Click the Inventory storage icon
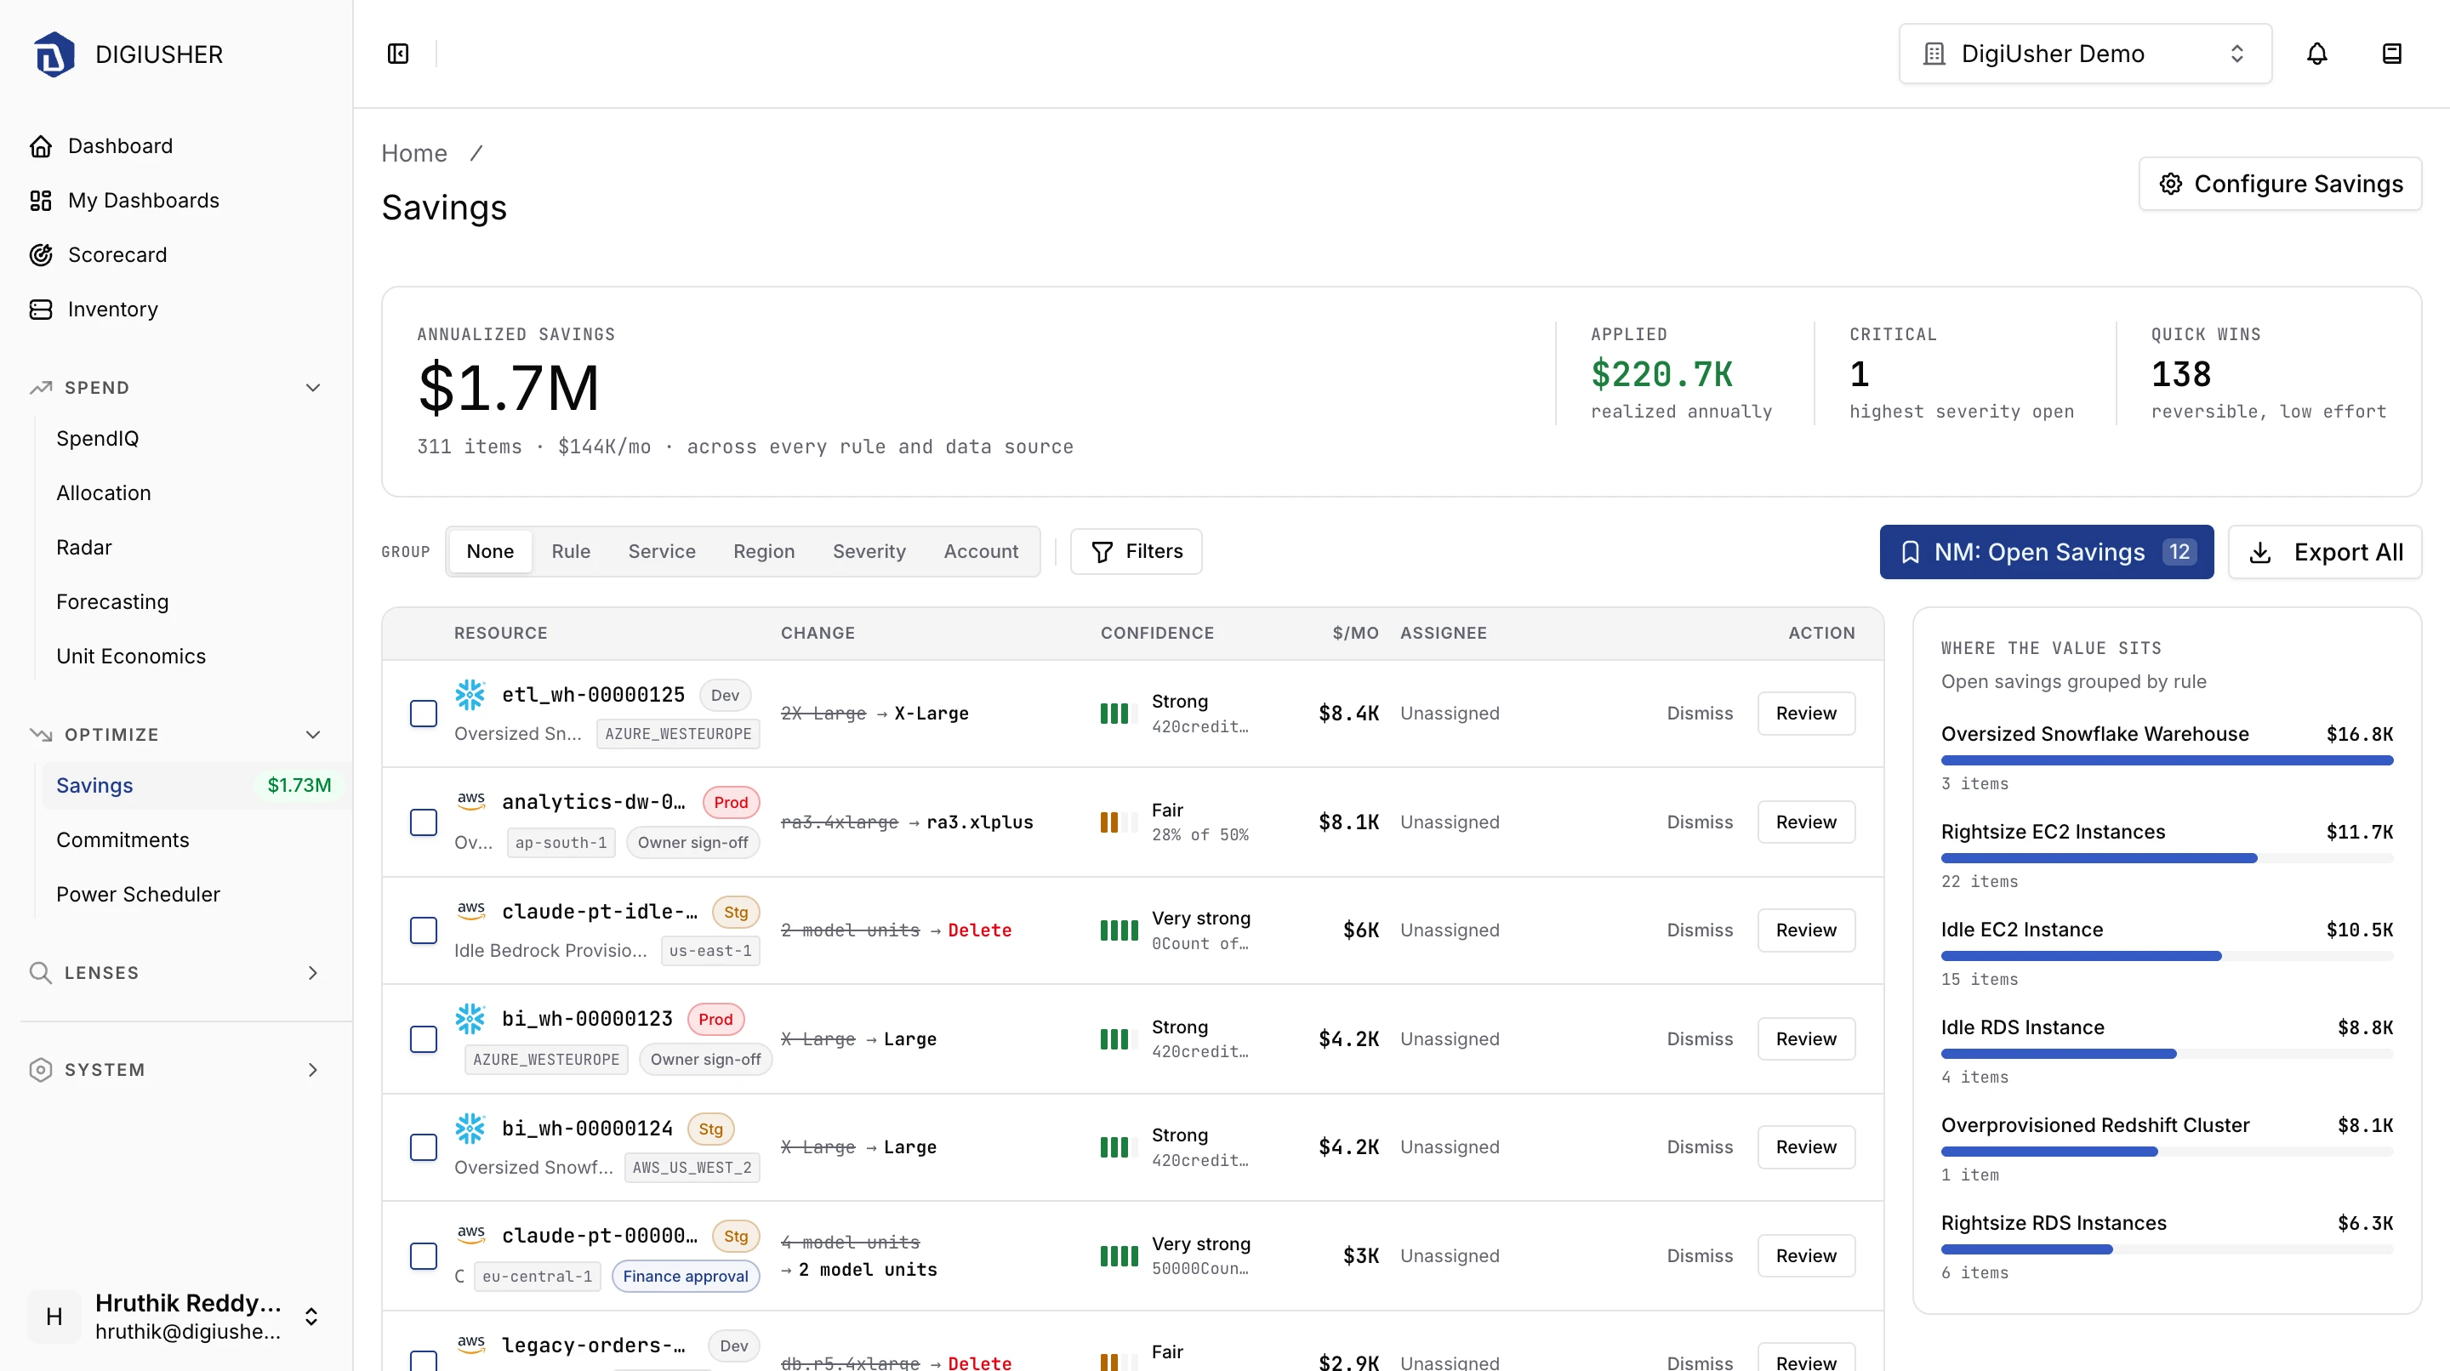 40,309
